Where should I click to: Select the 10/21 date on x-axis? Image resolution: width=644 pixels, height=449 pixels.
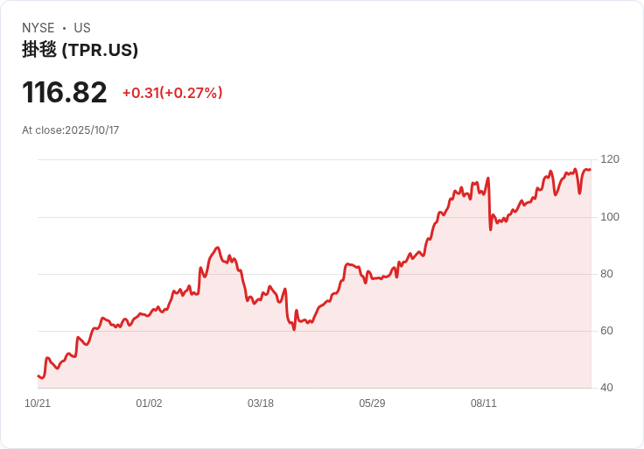click(x=38, y=403)
